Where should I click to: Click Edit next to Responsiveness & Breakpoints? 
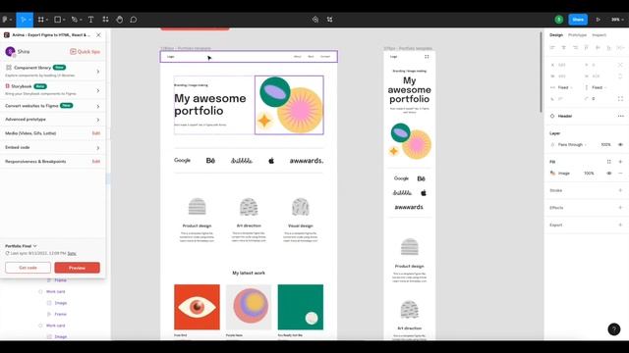tap(96, 162)
